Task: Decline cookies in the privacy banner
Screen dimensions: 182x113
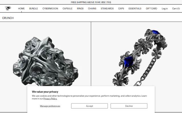Action: coord(129,106)
